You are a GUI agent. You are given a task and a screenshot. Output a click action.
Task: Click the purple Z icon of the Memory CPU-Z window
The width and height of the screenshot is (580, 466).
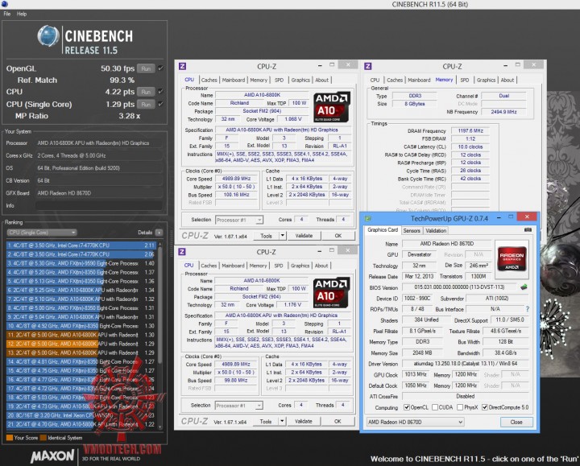point(367,66)
